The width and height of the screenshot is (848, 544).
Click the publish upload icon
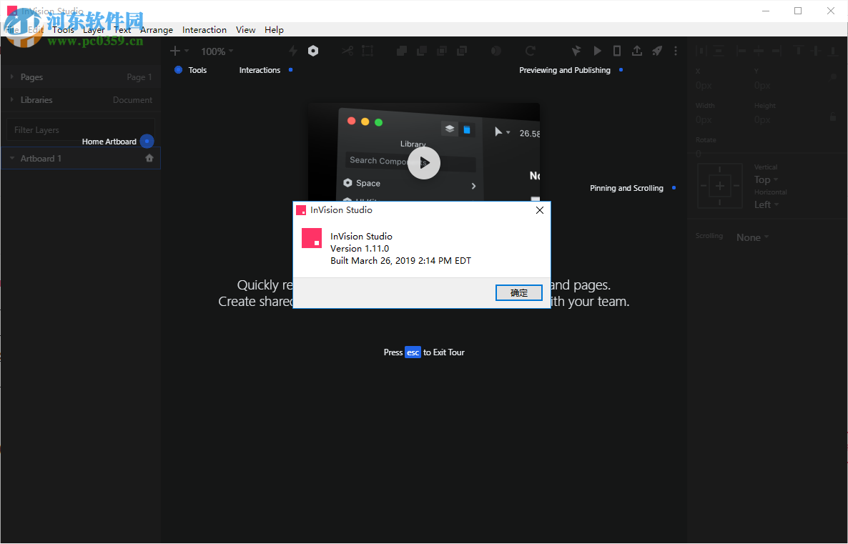coord(637,51)
